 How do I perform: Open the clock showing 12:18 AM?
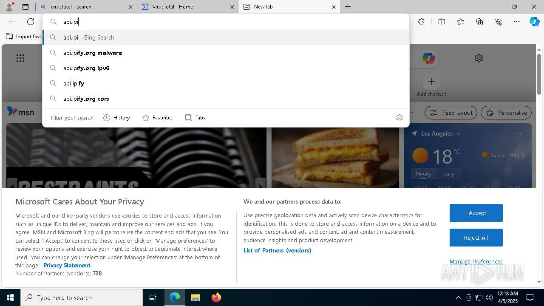(507, 297)
